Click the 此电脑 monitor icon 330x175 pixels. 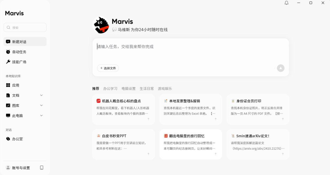pyautogui.click(x=8, y=115)
